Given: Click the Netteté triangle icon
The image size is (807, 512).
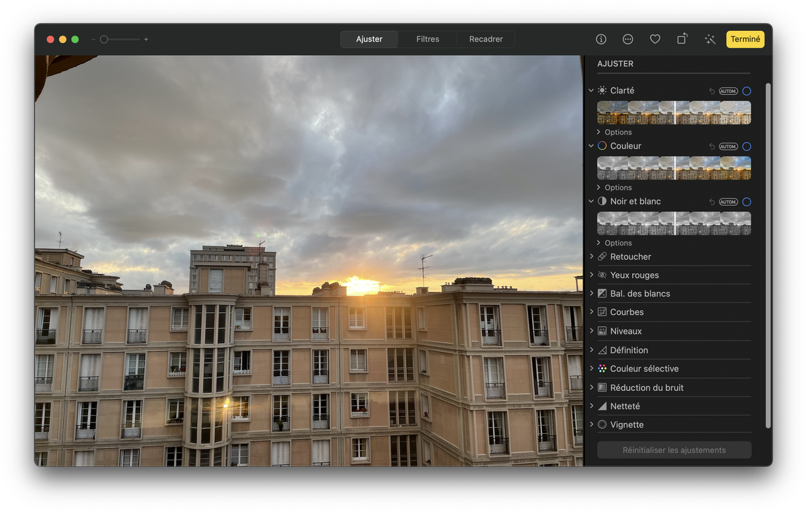Looking at the screenshot, I should [x=602, y=406].
